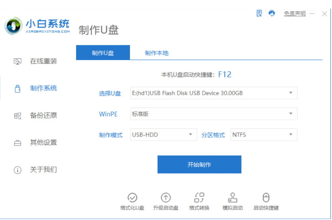Open the WinPE version dropdown
This screenshot has height=220, width=332.
214,114
